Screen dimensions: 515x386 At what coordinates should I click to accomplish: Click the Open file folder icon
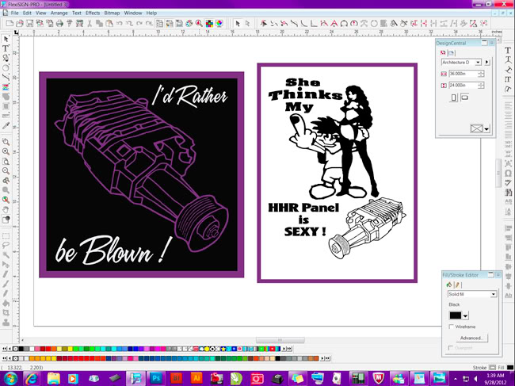(20, 23)
